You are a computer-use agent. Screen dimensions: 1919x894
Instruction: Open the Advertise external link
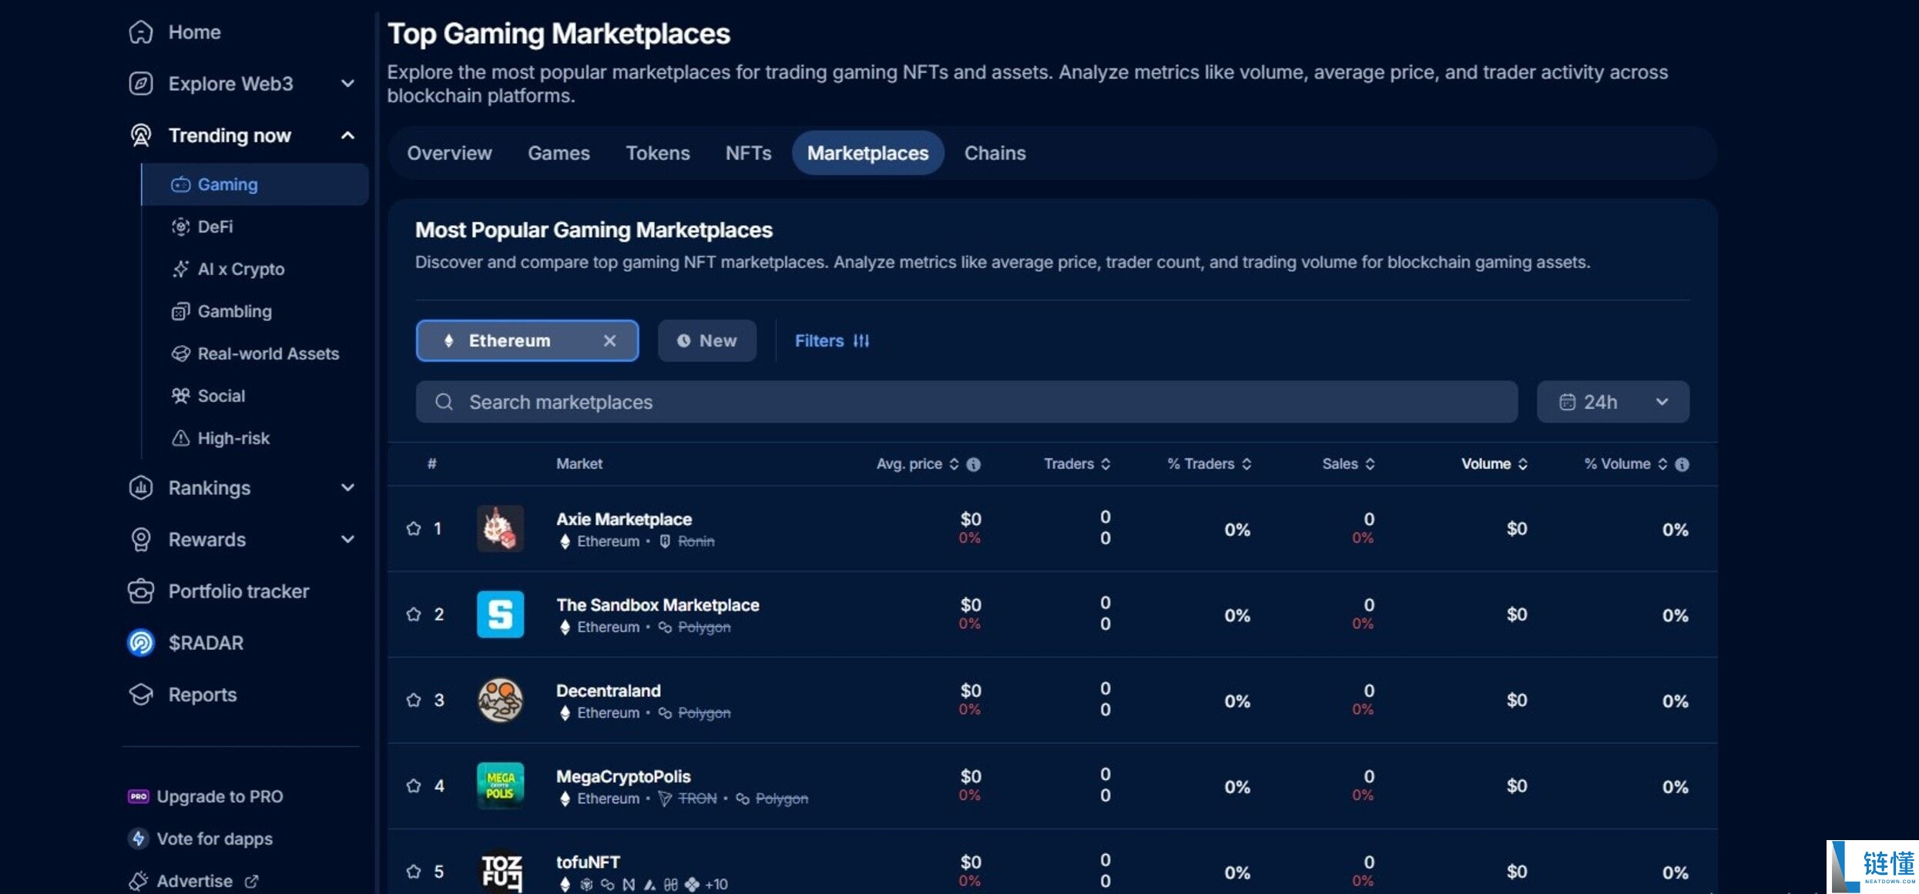pyautogui.click(x=193, y=881)
